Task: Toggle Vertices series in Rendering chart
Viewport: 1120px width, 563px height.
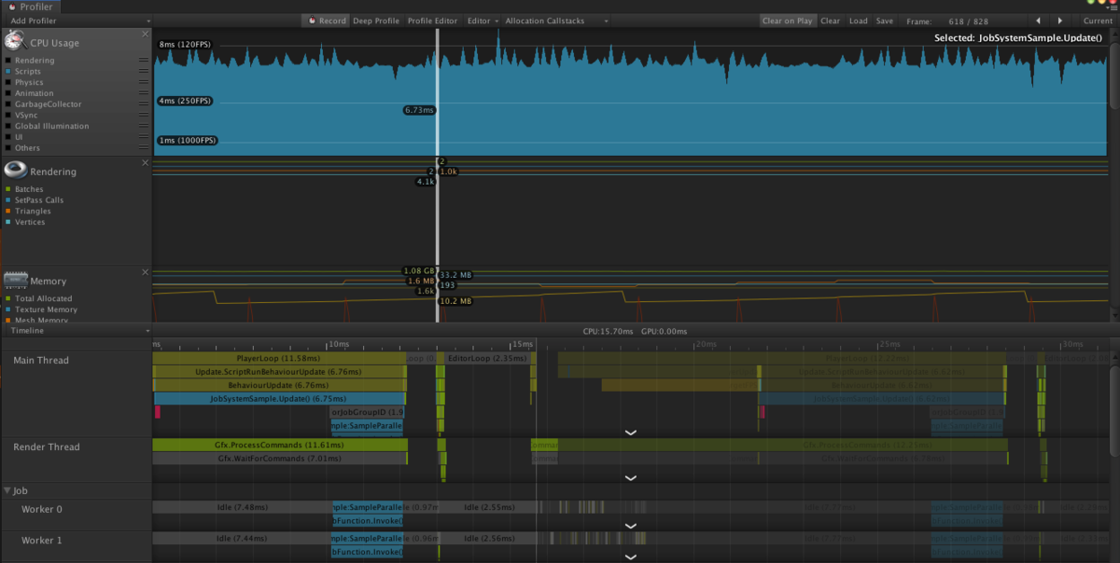Action: (x=7, y=222)
